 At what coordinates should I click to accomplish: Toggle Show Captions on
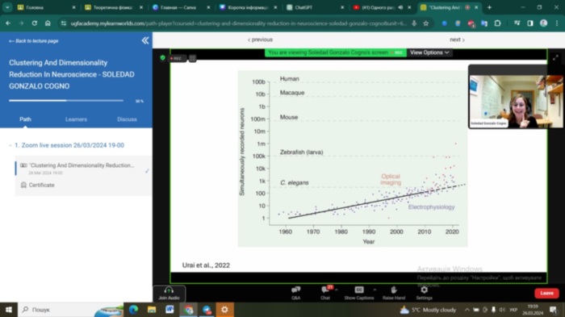(359, 293)
